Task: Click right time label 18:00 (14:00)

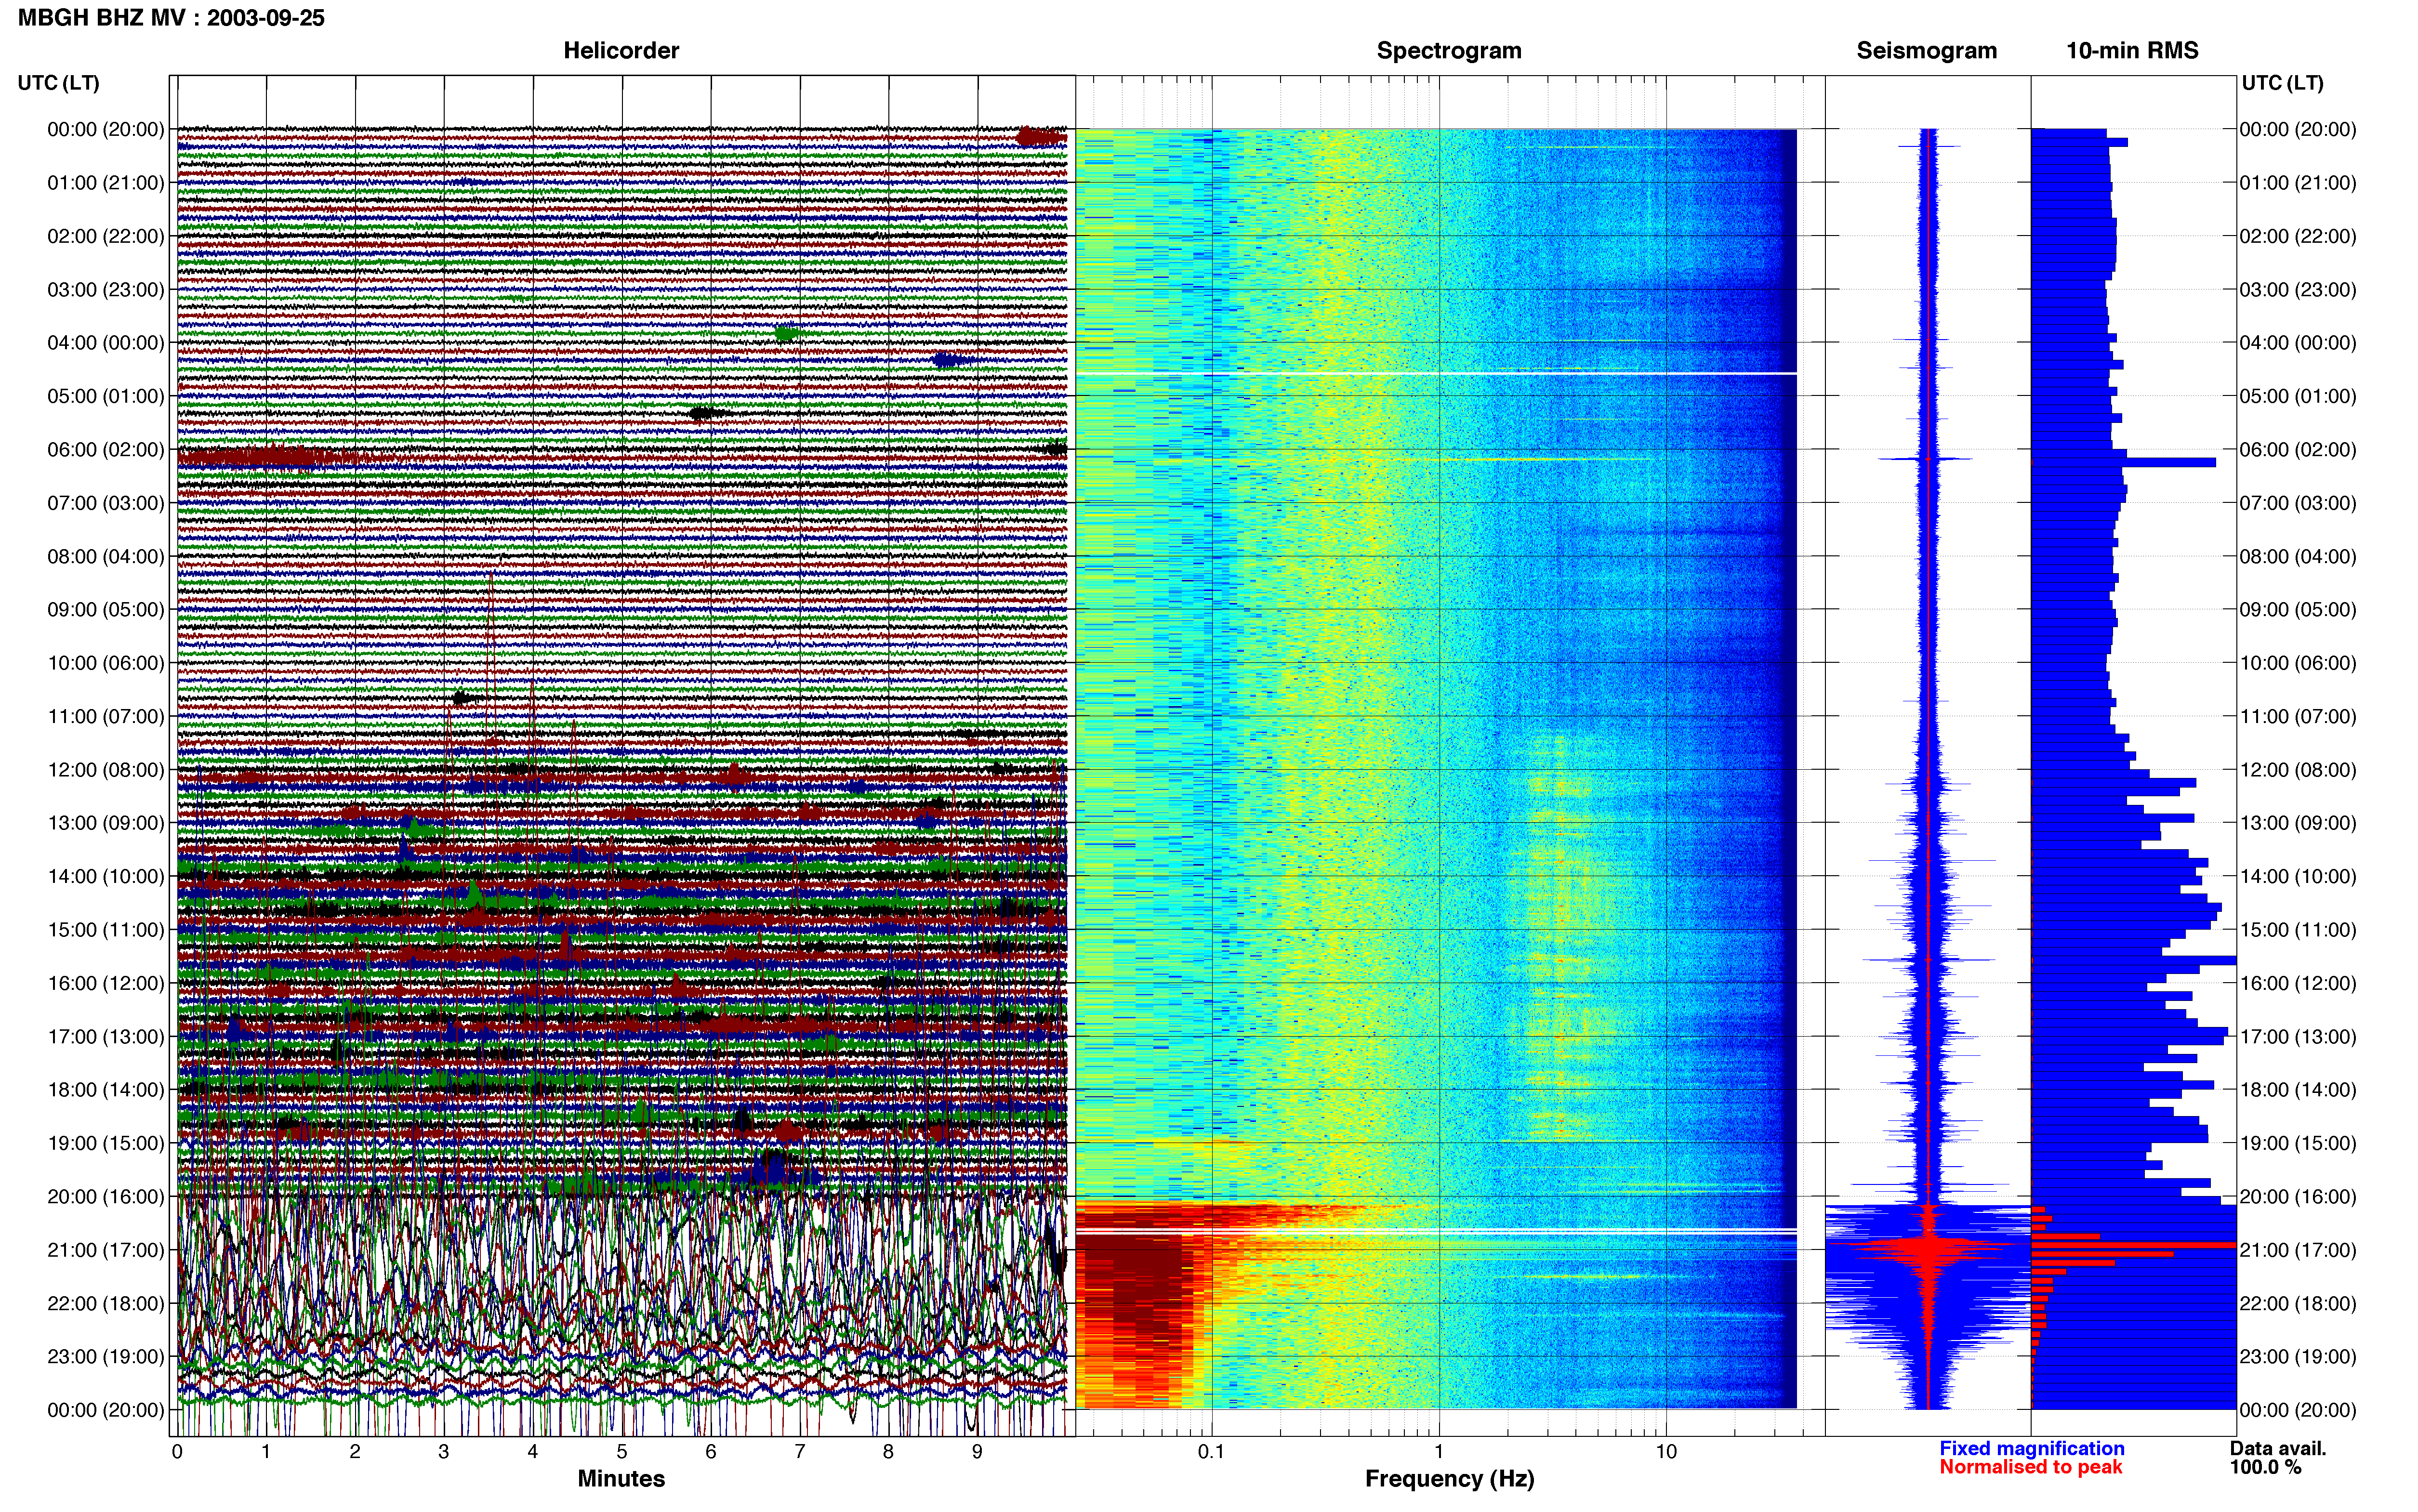Action: [x=2298, y=1090]
